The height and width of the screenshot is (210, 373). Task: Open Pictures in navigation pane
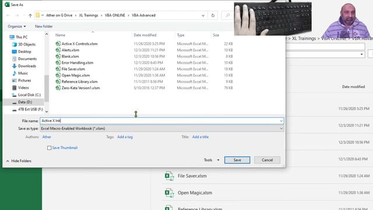pos(22,80)
